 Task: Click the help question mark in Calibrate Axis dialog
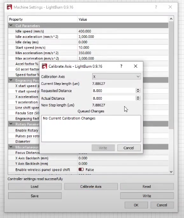click(x=121, y=66)
